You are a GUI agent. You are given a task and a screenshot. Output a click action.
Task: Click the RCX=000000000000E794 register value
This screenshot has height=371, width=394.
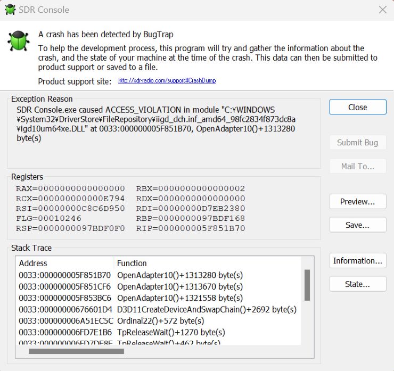[x=70, y=199]
